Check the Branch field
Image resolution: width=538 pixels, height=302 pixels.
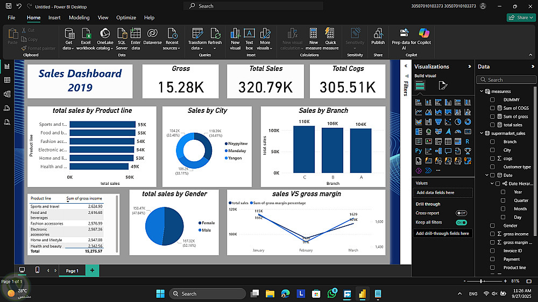click(492, 141)
